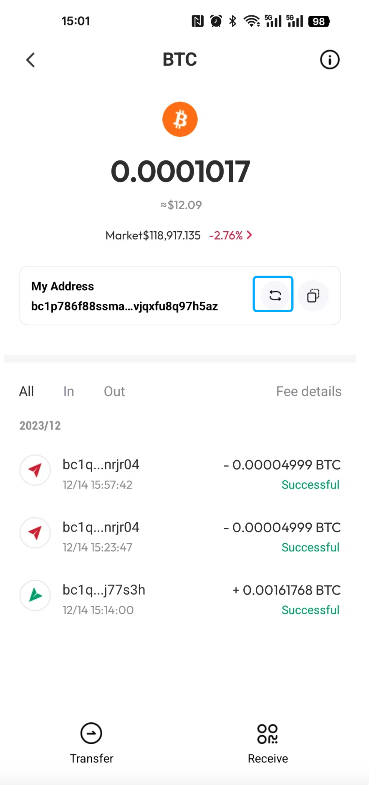Expand market price chevron arrow
Screen dimensions: 369x785
[249, 235]
